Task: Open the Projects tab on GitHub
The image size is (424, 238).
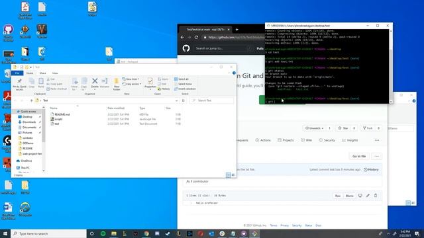Action: (x=286, y=140)
